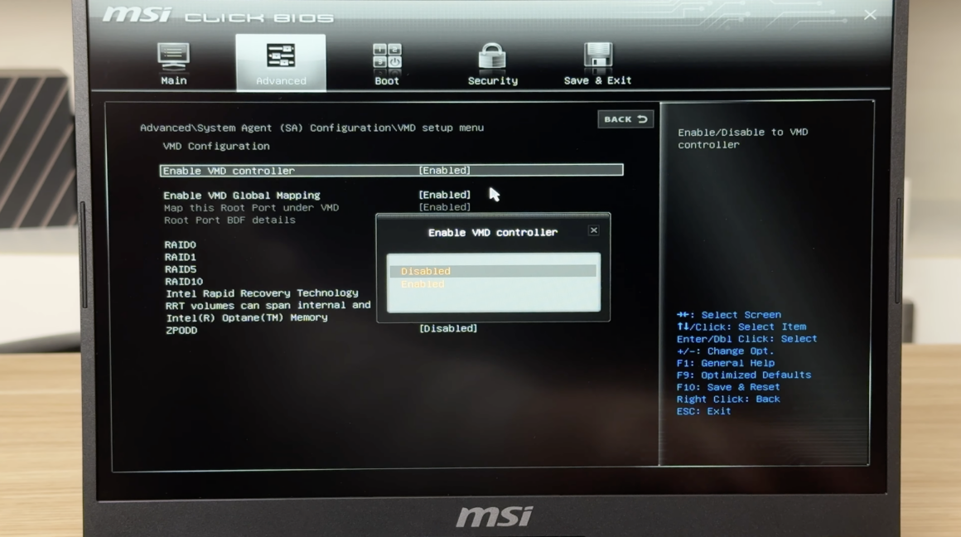Screen dimensions: 961x537
Task: Select the Advanced tab sliders icon
Action: tap(281, 56)
